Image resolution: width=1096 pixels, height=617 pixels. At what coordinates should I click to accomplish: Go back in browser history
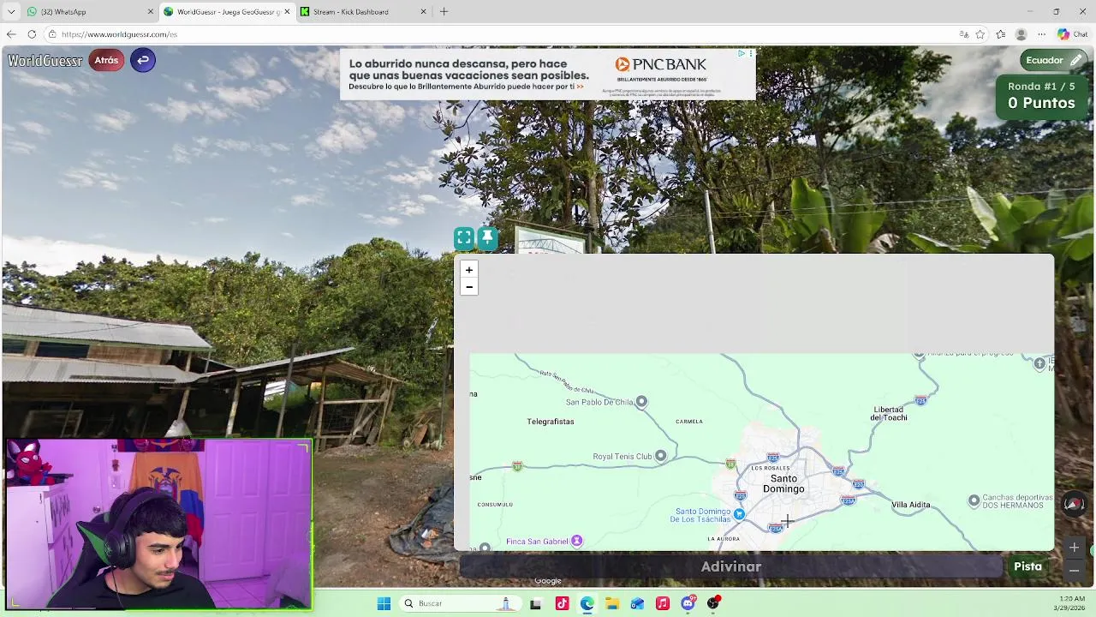(x=11, y=34)
